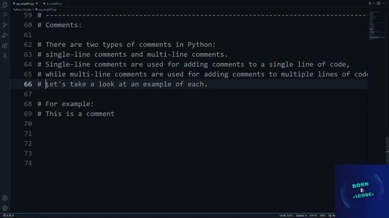Click line number 70 in gutter

click(x=28, y=124)
